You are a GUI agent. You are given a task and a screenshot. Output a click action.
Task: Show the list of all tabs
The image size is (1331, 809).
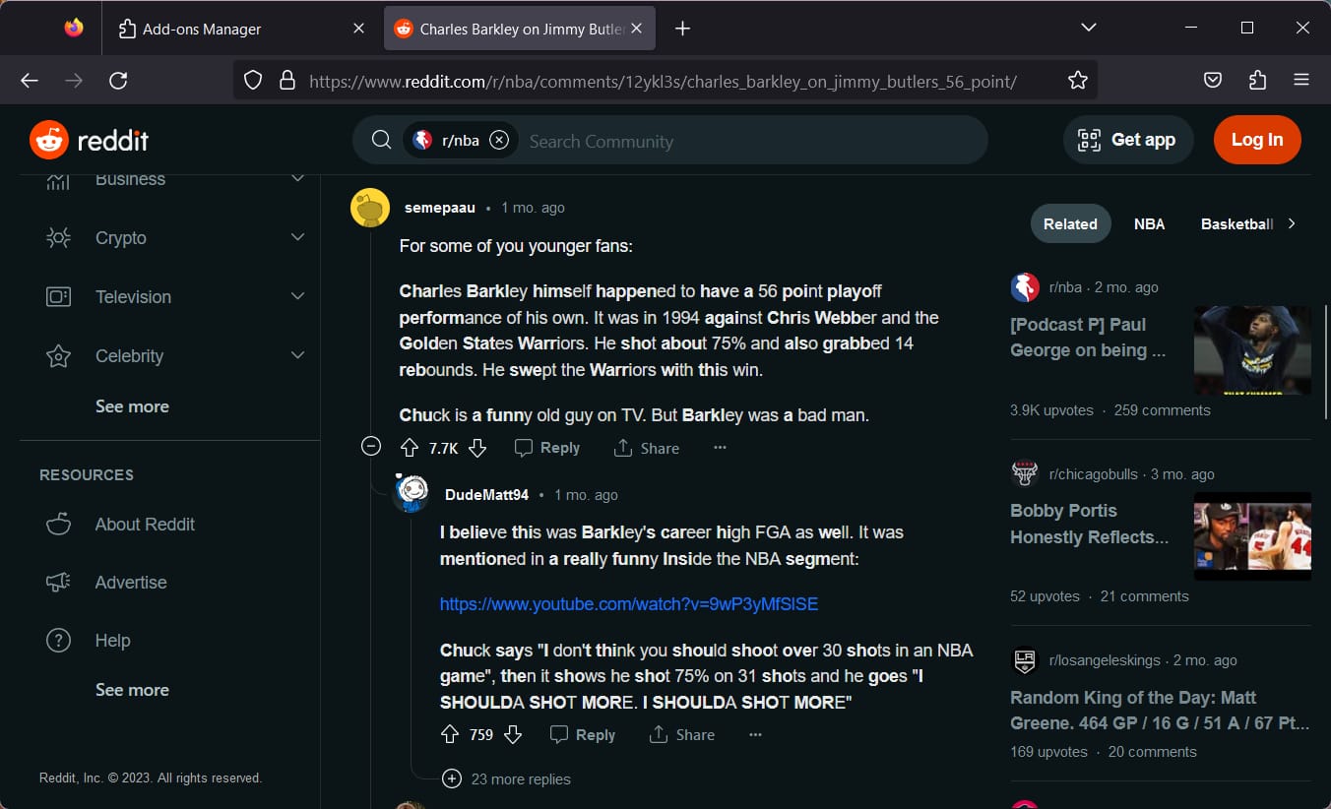(x=1089, y=28)
